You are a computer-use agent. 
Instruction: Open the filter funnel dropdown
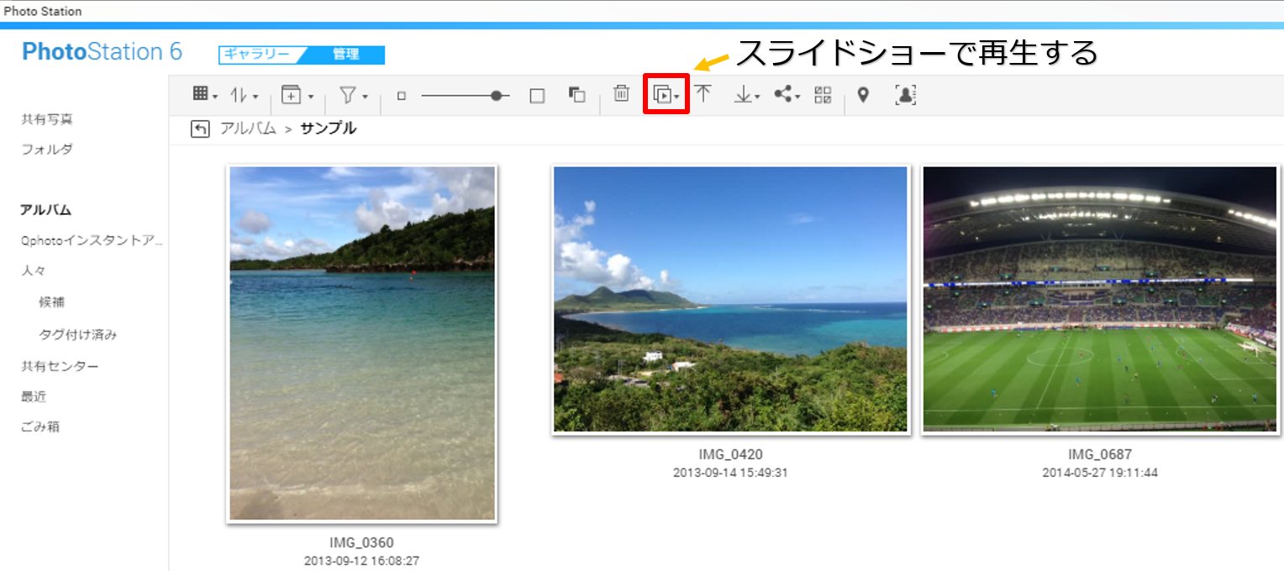click(353, 96)
